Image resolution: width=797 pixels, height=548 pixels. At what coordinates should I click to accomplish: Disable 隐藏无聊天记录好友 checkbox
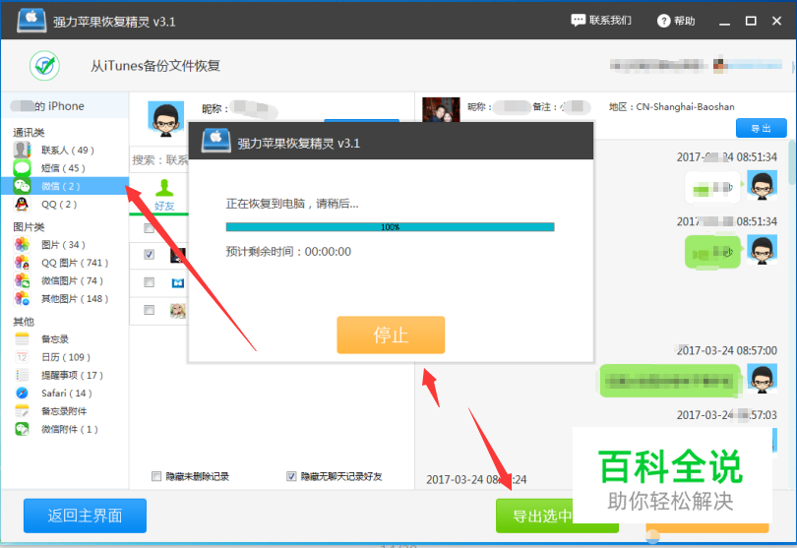point(291,476)
